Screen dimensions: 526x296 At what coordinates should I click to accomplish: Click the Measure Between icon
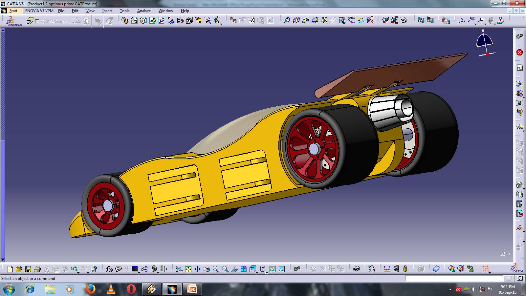[387, 269]
